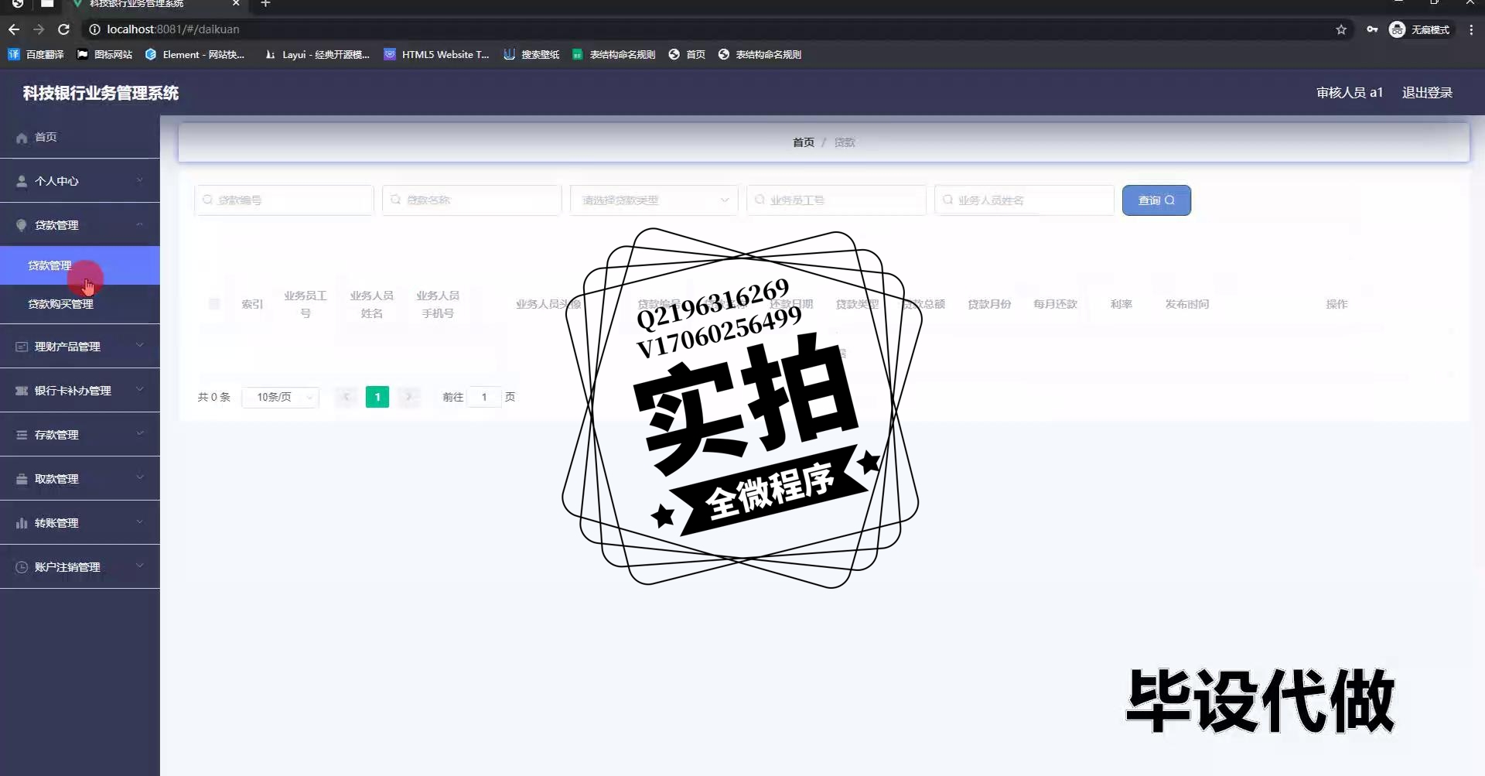The height and width of the screenshot is (776, 1485).
Task: Expand the 存款管理 menu
Action: point(80,435)
